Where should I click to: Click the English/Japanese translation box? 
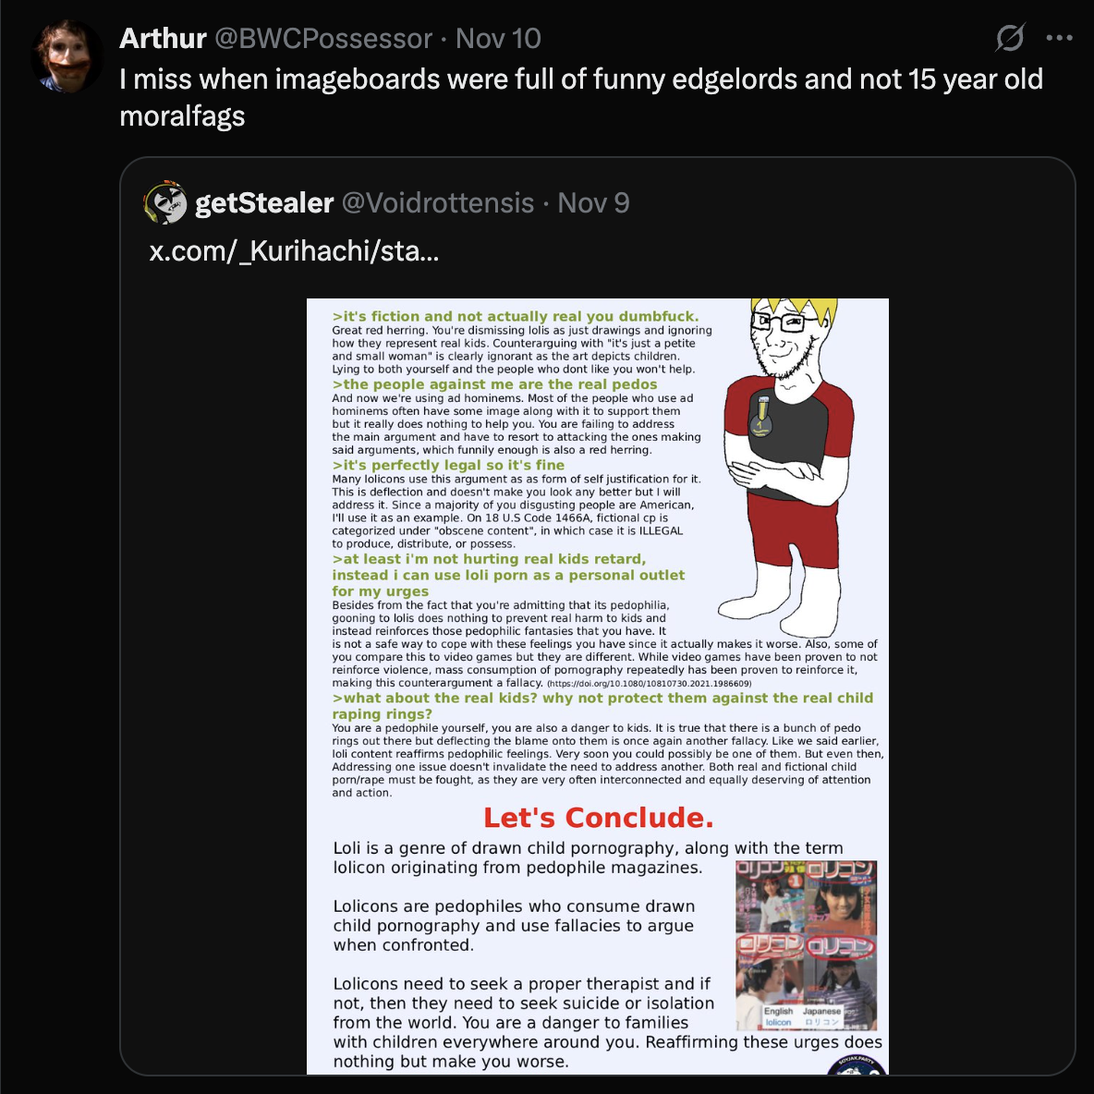pyautogui.click(x=802, y=1016)
